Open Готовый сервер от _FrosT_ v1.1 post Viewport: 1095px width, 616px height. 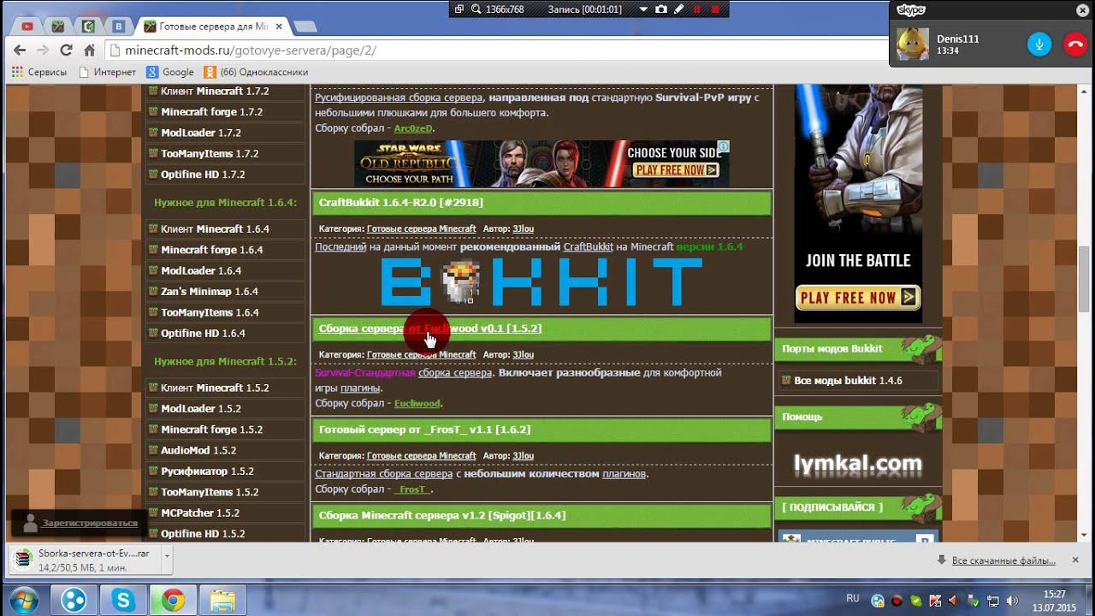tap(424, 429)
